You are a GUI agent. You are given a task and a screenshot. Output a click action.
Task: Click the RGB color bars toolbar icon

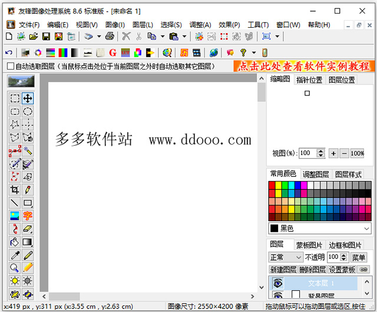point(63,52)
